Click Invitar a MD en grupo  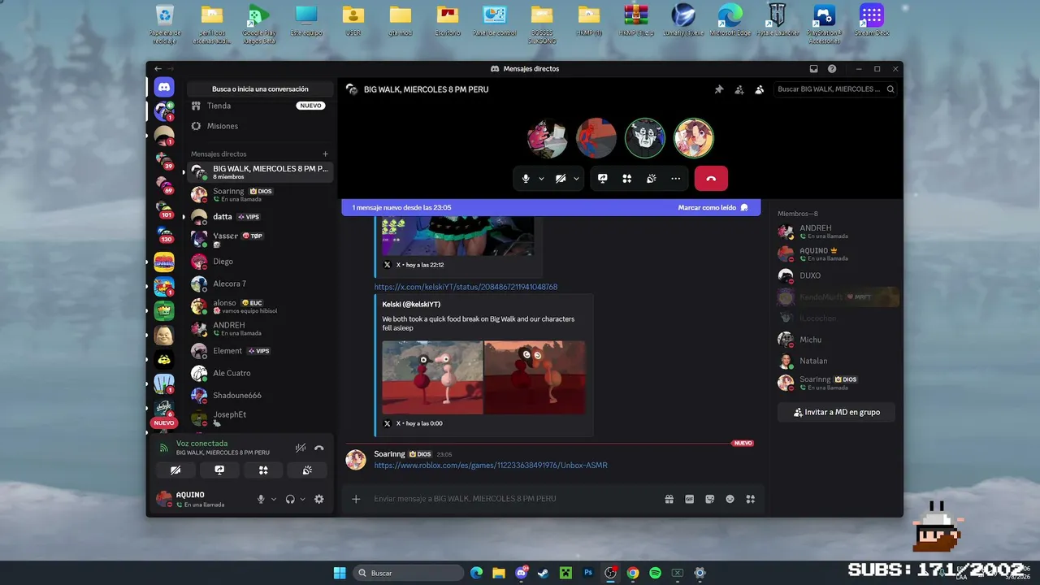point(836,412)
